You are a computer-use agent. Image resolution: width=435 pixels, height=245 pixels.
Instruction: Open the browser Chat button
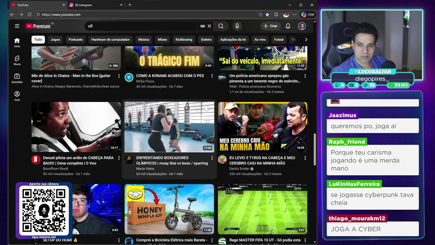(x=308, y=15)
